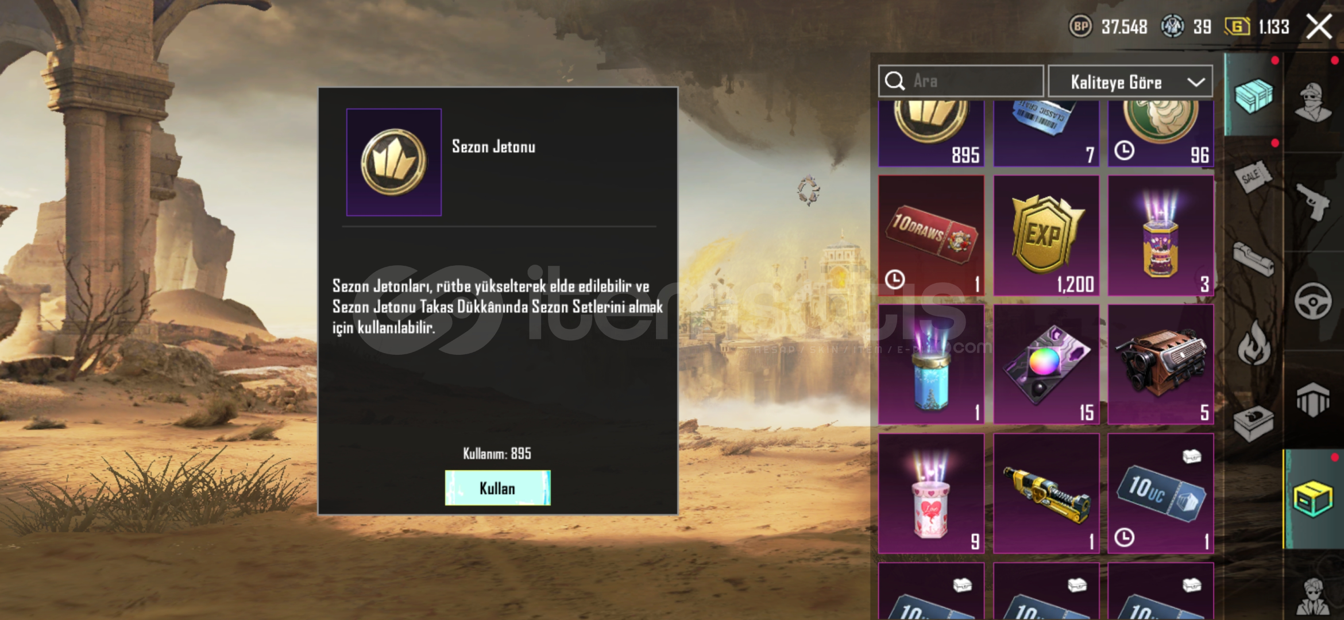Open the steering wheel vehicle category
Image resolution: width=1344 pixels, height=620 pixels.
tap(1313, 301)
